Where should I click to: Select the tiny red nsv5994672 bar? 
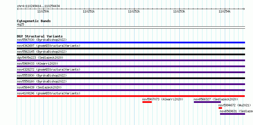(220, 108)
